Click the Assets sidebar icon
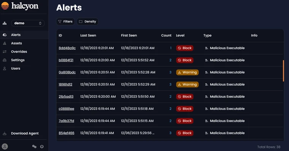Screen dimensions: 289x151 (4, 43)
